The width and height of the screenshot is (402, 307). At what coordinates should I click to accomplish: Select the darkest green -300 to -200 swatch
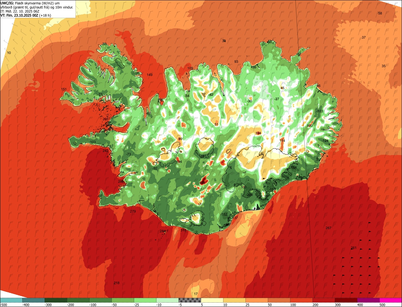click(56, 300)
